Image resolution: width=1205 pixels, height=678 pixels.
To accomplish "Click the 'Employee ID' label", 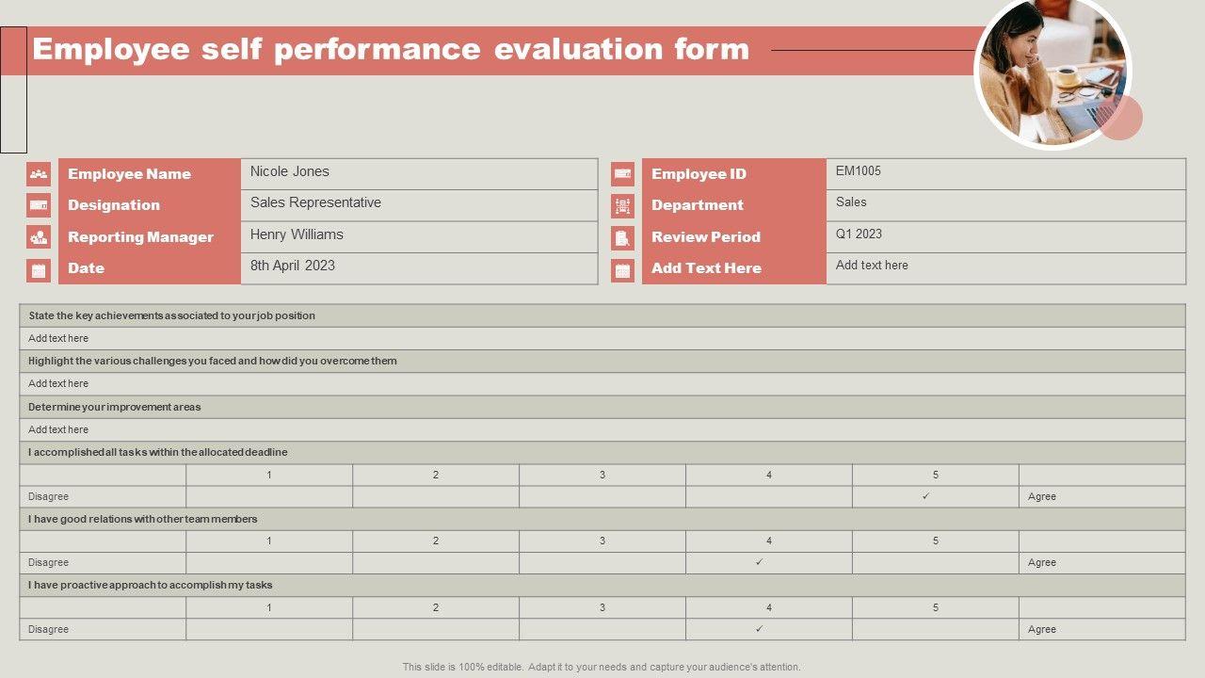I will click(x=699, y=174).
